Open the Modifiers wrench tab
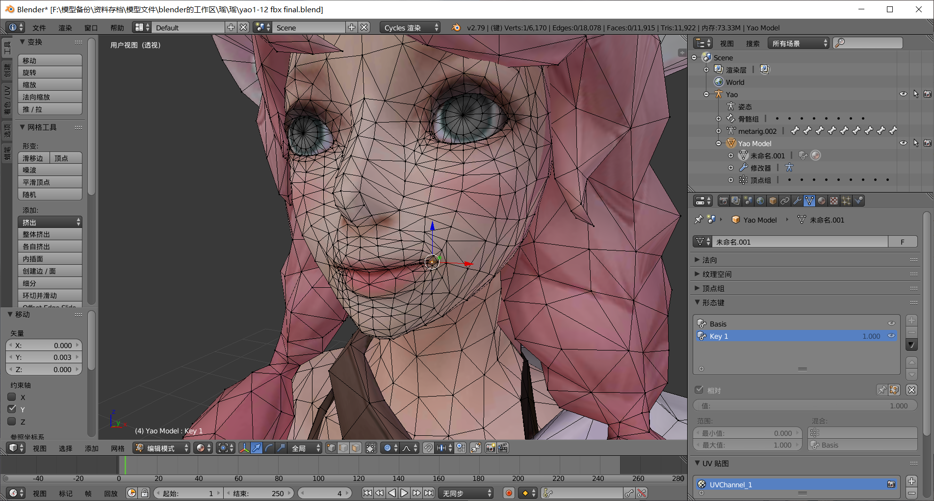Image resolution: width=934 pixels, height=501 pixels. (797, 201)
